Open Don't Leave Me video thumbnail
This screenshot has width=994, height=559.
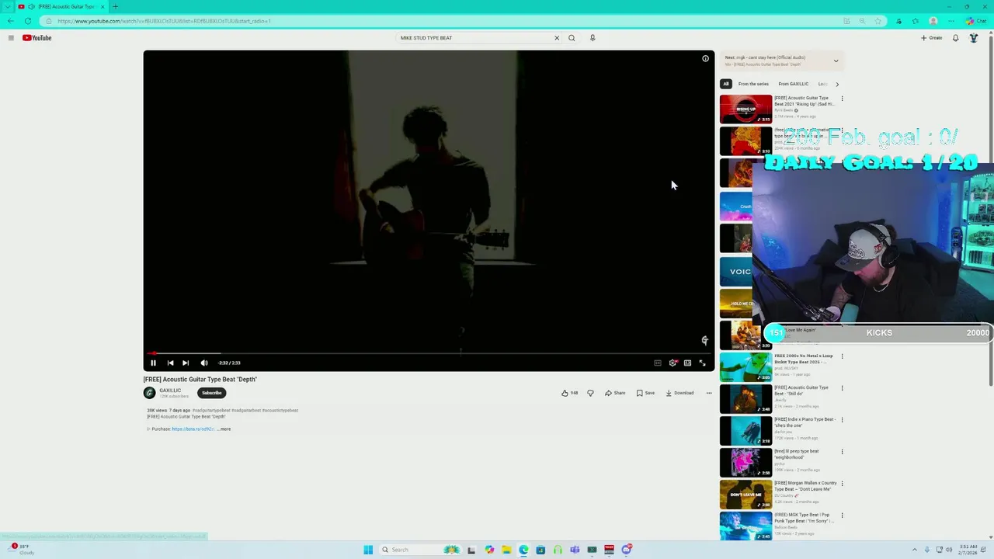pyautogui.click(x=745, y=495)
